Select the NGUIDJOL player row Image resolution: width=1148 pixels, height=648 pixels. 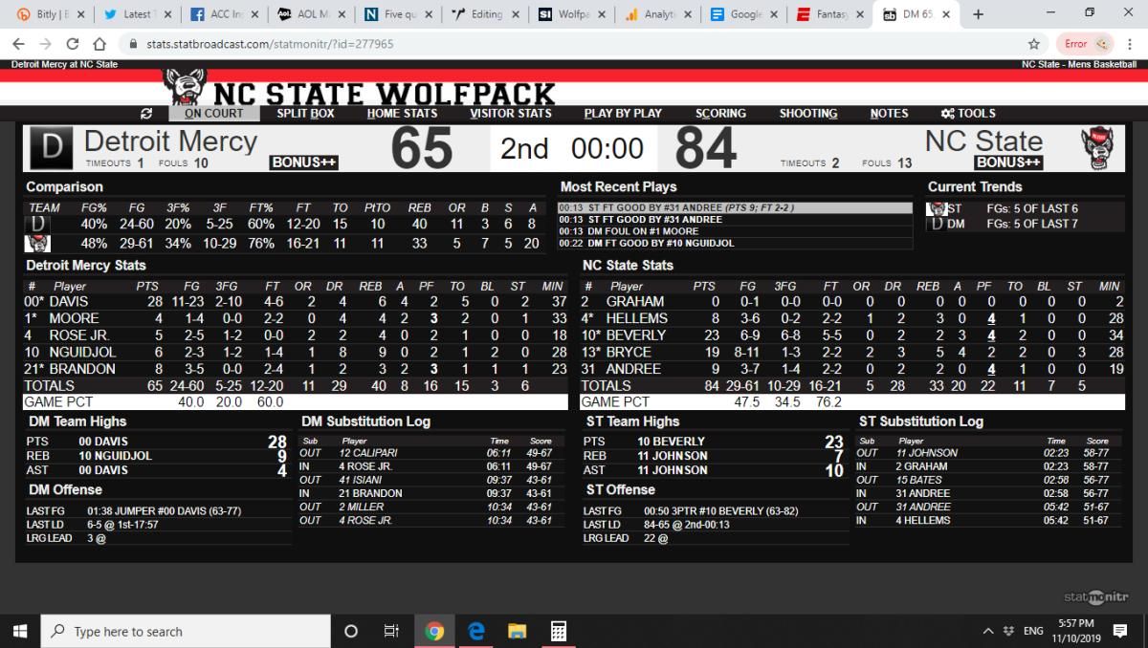[297, 352]
